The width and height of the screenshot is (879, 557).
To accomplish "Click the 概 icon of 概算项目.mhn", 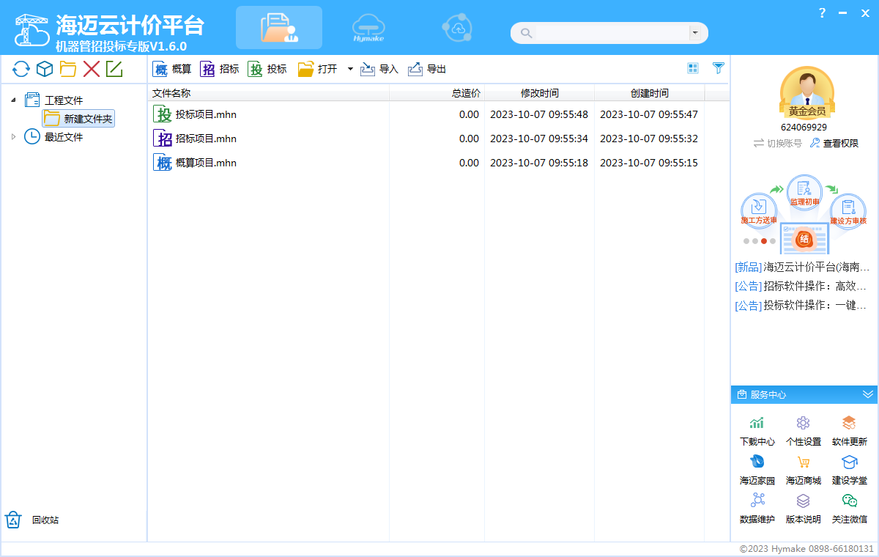I will point(163,163).
